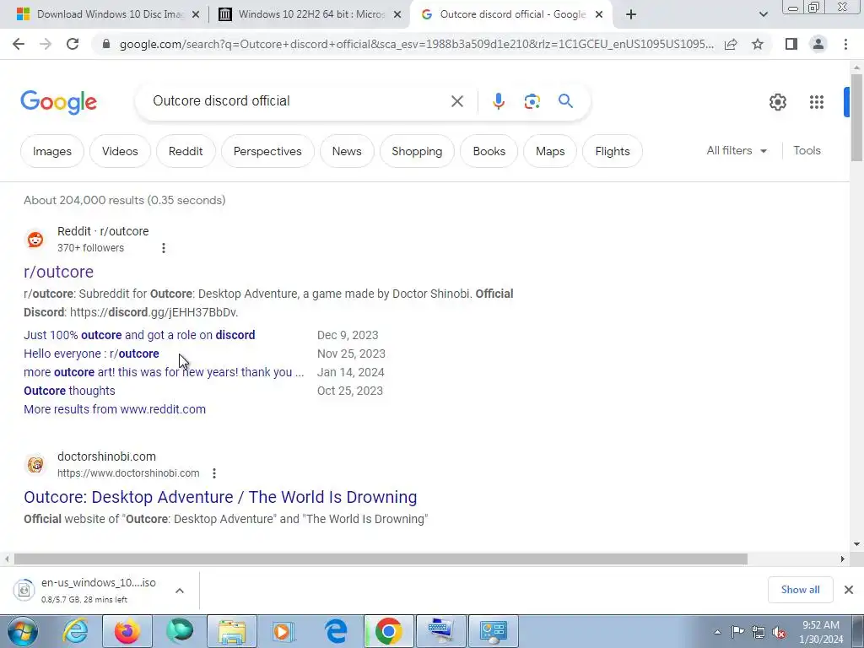Click the vertical scrollbar down arrow

click(x=856, y=544)
